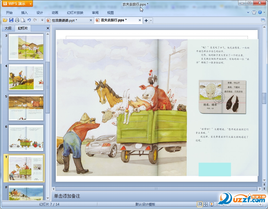
Task: Click the slide editor vertical scrollbar handle
Action: point(264,98)
